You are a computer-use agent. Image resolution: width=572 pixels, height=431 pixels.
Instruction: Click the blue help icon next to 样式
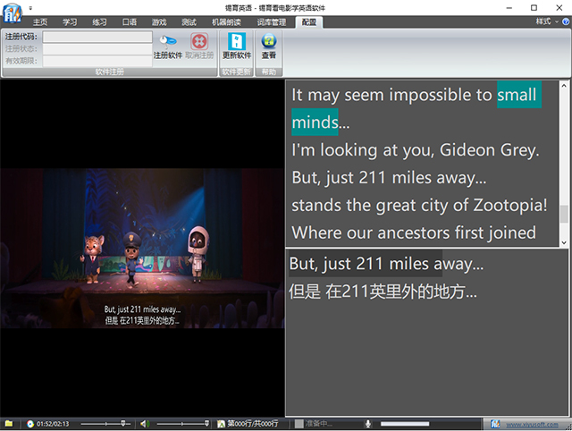tap(566, 21)
